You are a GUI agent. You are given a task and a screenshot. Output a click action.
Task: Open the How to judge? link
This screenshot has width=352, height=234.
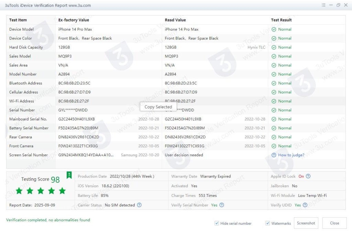tap(291, 155)
